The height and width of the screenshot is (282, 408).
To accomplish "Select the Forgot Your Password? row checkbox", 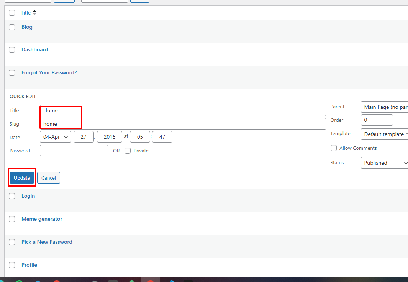I will [12, 72].
